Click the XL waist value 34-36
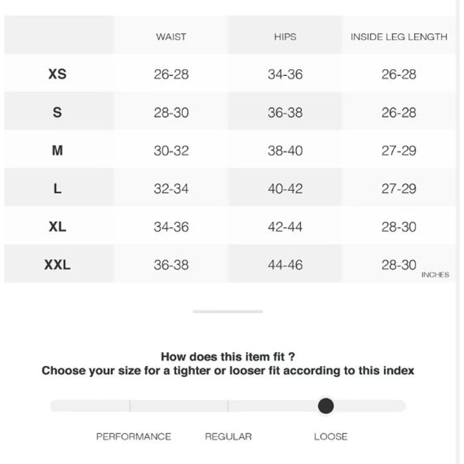Viewport: 464px width, 464px height. (171, 227)
